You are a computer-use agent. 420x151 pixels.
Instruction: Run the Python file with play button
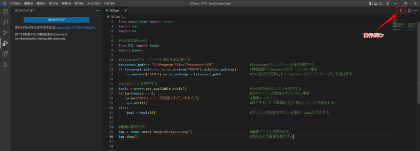401,10
